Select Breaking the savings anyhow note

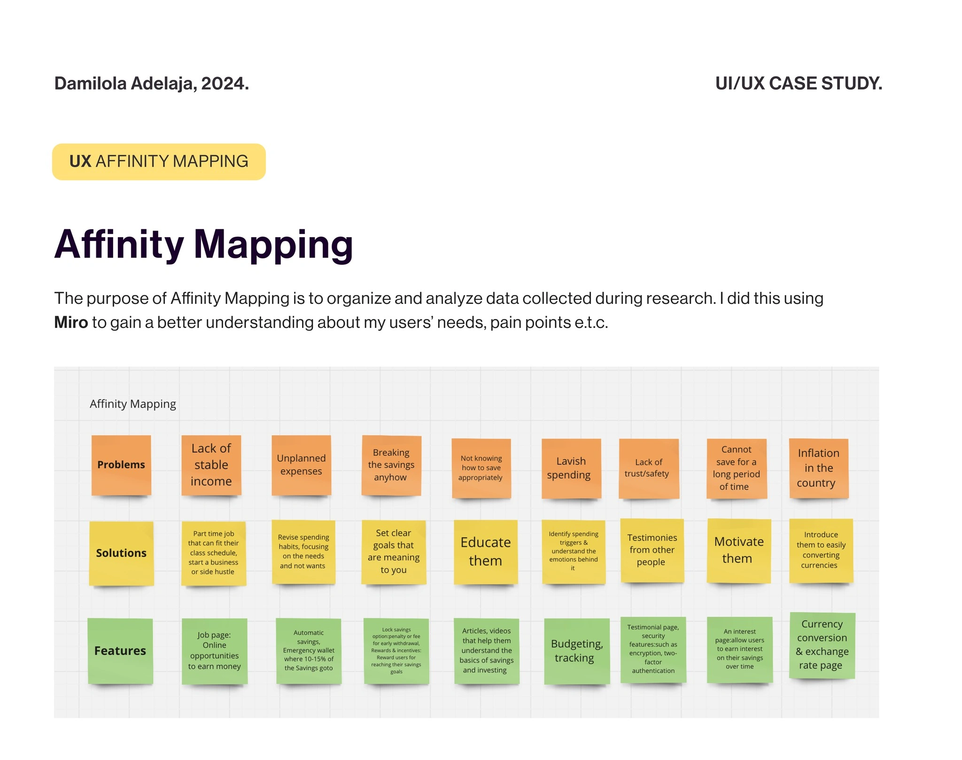pyautogui.click(x=391, y=465)
